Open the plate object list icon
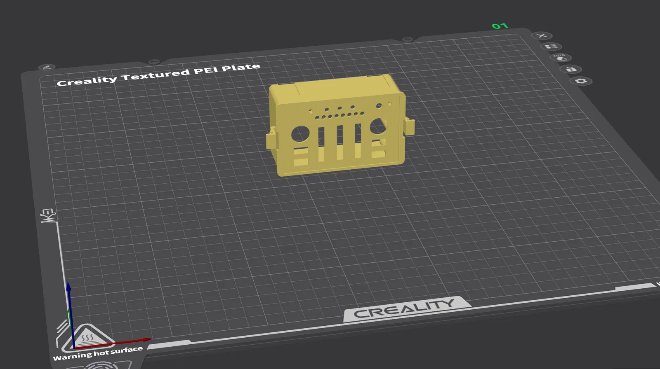Viewport: 660px width, 369px height. [x=551, y=47]
